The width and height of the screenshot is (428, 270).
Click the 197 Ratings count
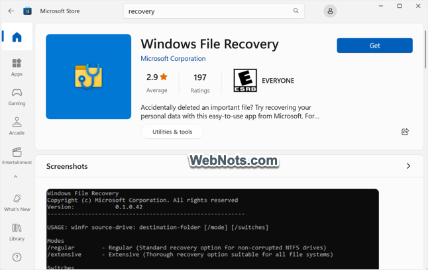pyautogui.click(x=200, y=83)
